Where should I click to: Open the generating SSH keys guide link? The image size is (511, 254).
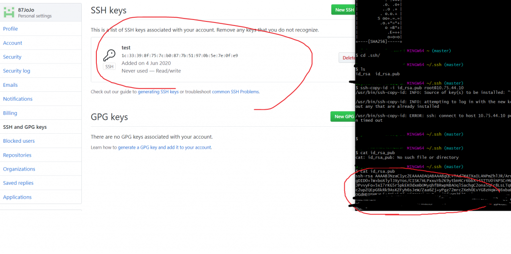click(x=158, y=92)
